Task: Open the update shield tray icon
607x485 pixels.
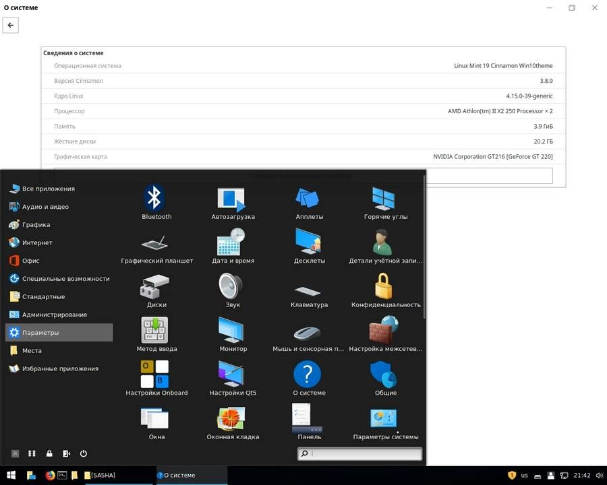Action: pos(512,475)
